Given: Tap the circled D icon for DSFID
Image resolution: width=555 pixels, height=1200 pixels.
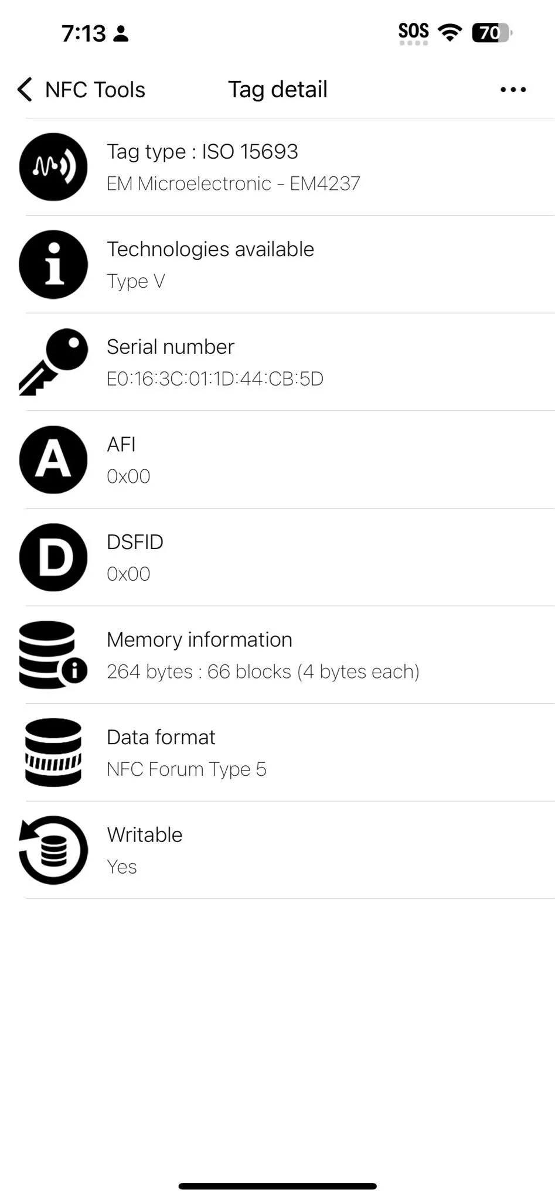Looking at the screenshot, I should [x=53, y=557].
